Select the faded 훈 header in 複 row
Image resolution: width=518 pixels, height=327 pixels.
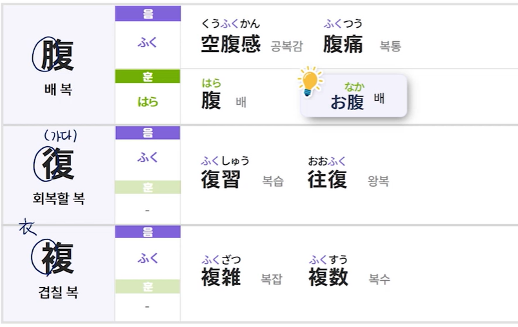pyautogui.click(x=148, y=286)
